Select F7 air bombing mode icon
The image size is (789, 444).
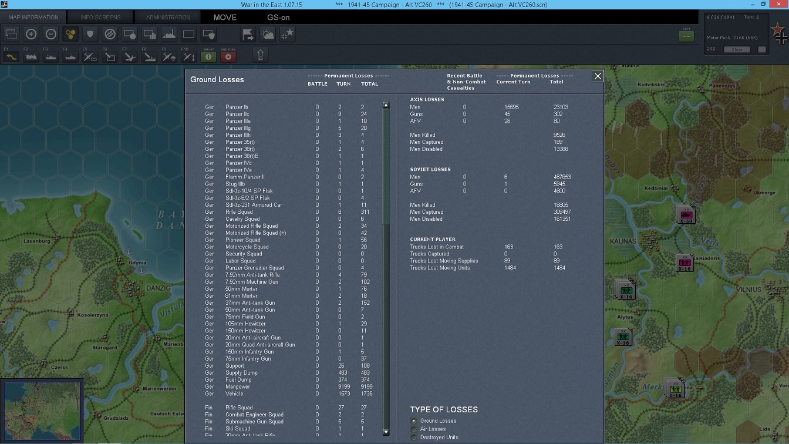click(x=130, y=56)
